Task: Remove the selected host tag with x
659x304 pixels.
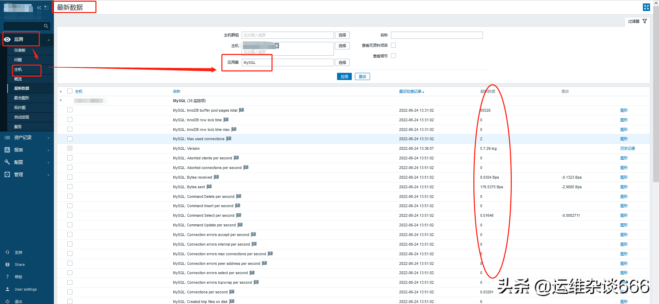Action: (277, 46)
